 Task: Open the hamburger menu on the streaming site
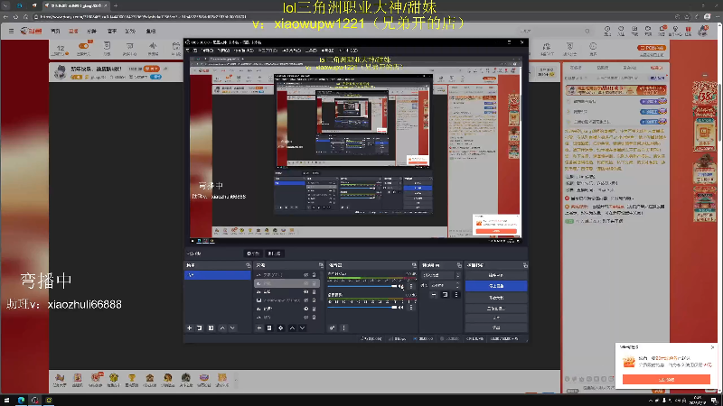point(11,31)
